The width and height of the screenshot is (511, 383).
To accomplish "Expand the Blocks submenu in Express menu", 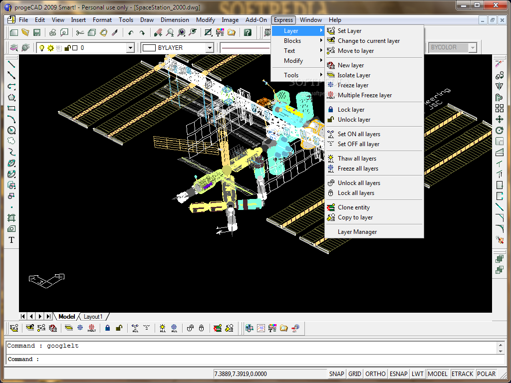I will point(298,41).
